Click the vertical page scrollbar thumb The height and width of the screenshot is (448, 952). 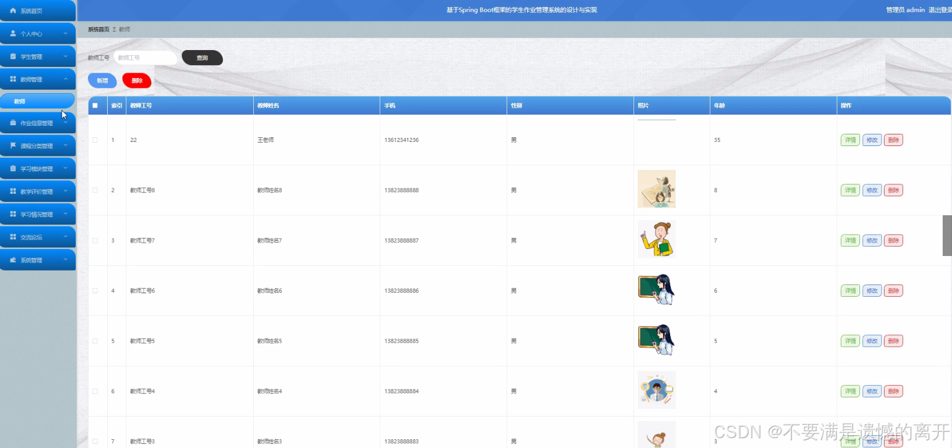click(947, 235)
